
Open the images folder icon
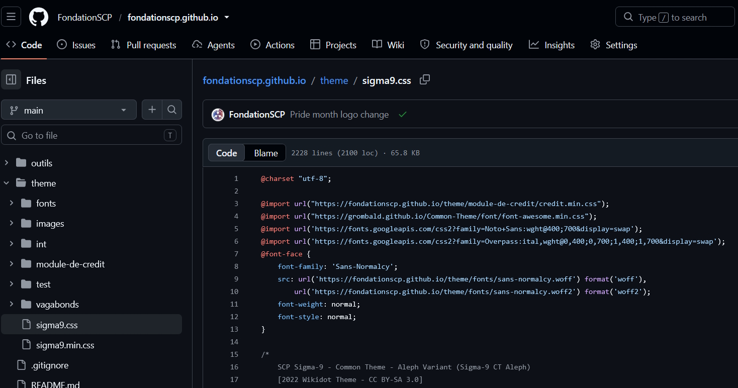coord(26,223)
